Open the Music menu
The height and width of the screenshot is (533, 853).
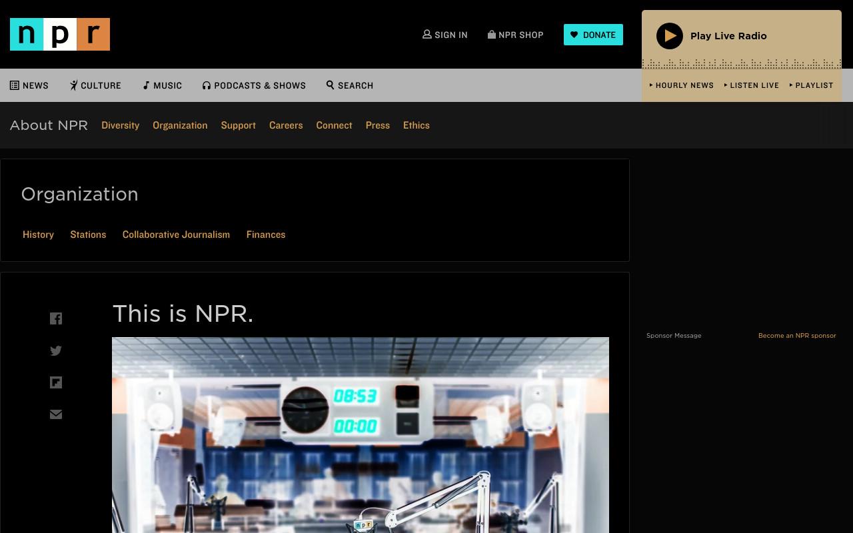point(162,85)
